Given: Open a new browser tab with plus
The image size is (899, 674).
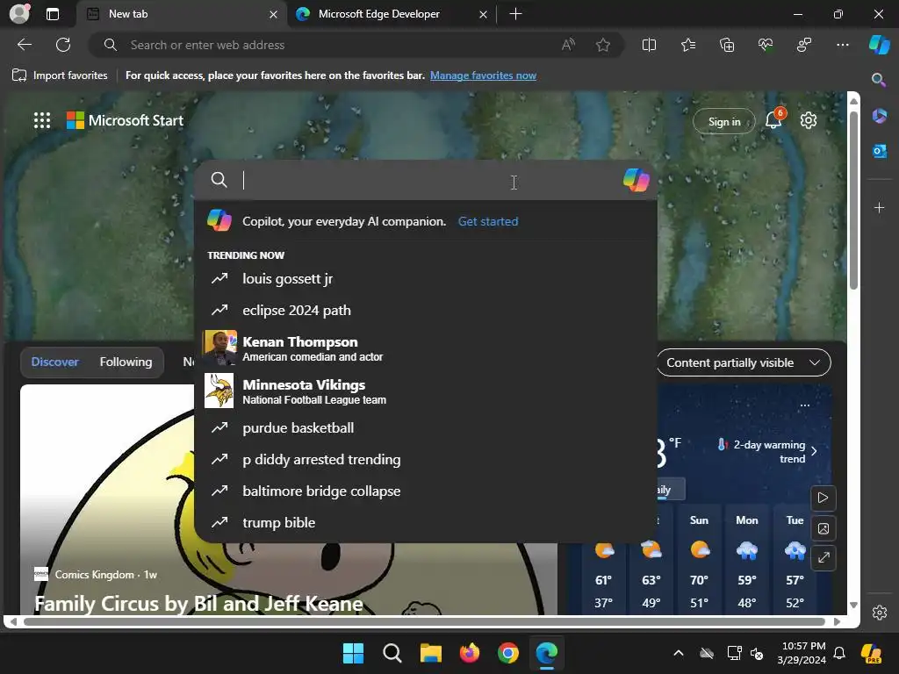Looking at the screenshot, I should coord(515,14).
